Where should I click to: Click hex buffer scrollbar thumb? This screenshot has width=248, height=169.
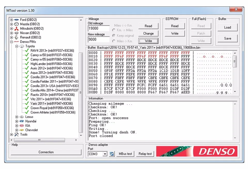235,61
